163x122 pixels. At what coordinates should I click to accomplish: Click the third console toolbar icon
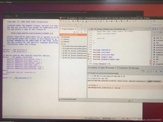tap(143, 71)
